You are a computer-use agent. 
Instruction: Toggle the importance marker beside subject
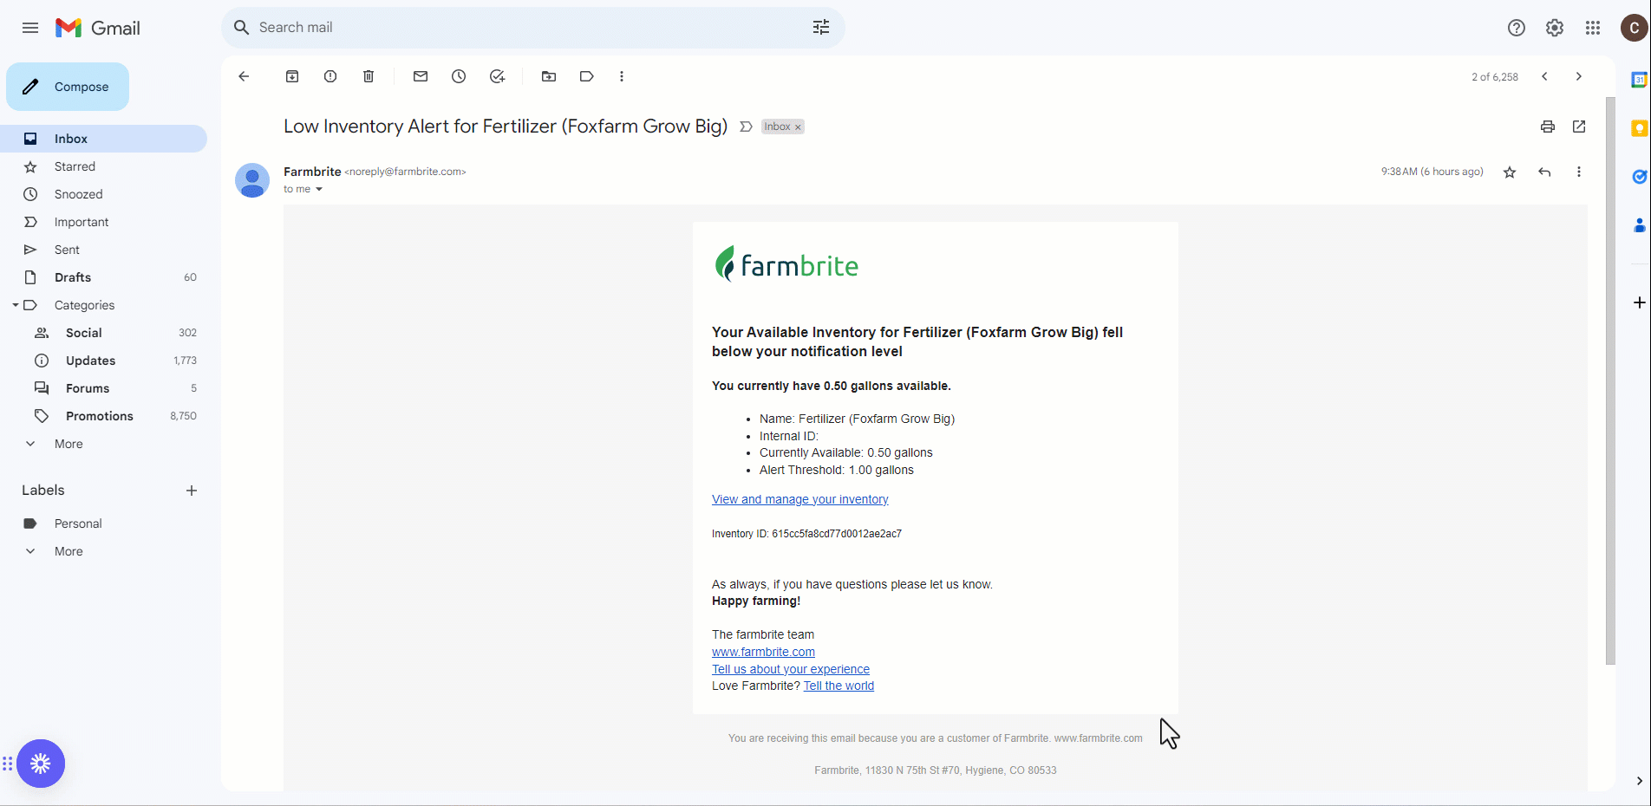pyautogui.click(x=746, y=127)
